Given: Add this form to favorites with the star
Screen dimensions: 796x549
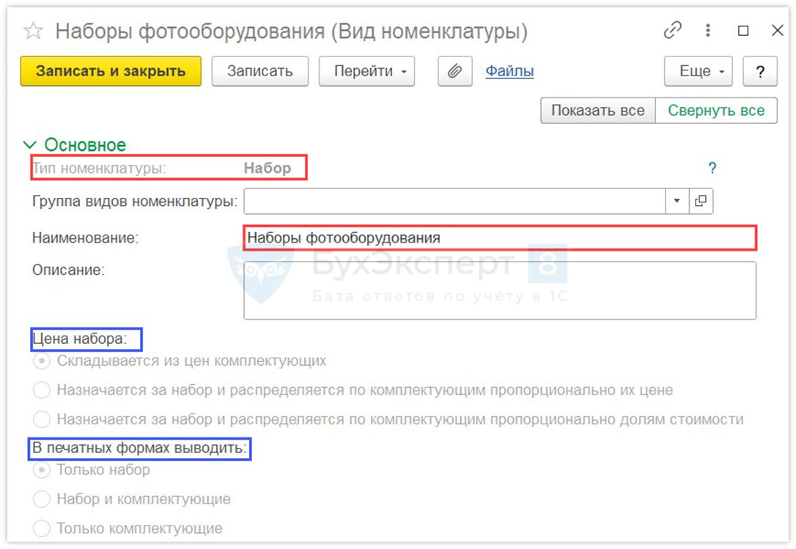Looking at the screenshot, I should (34, 31).
